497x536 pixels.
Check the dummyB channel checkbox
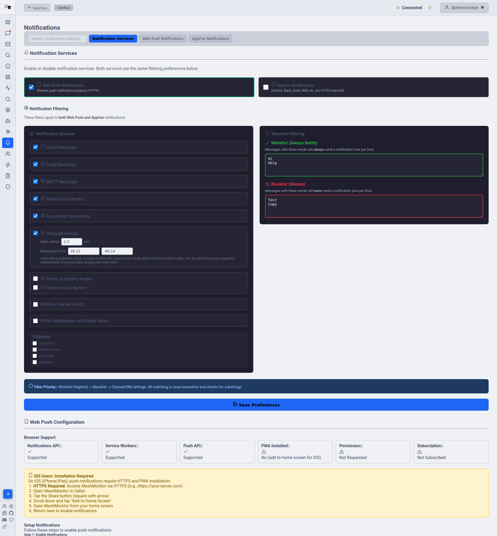tap(35, 356)
